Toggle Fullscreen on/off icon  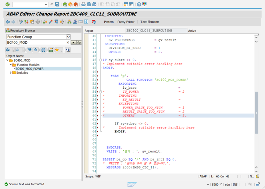pyautogui.click(x=80, y=22)
